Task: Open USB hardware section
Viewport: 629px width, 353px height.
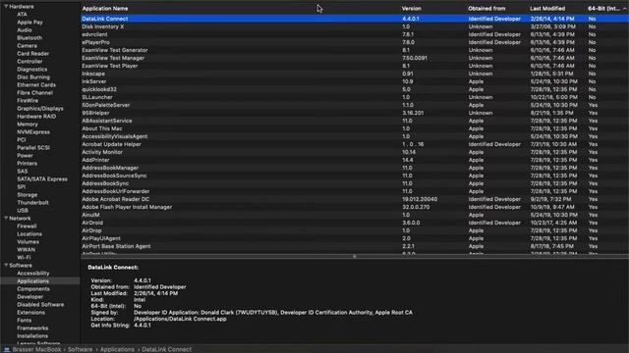Action: point(23,211)
